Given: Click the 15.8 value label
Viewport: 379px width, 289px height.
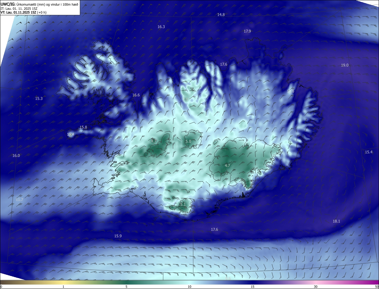Looking at the screenshot, I should pos(83,127).
